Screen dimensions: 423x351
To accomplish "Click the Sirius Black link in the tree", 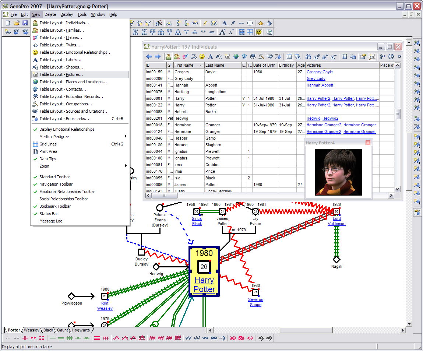I will [x=197, y=221].
